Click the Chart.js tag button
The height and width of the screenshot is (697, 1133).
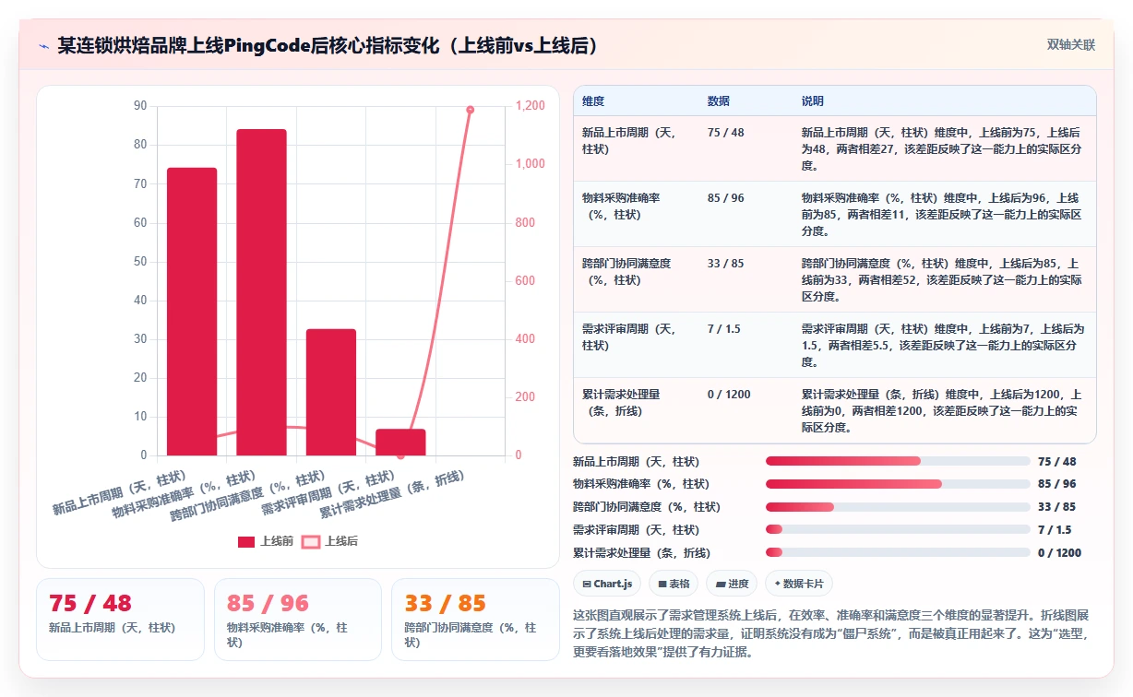tap(606, 584)
